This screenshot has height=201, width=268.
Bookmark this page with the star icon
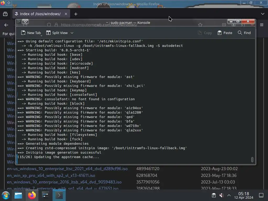(200, 25)
